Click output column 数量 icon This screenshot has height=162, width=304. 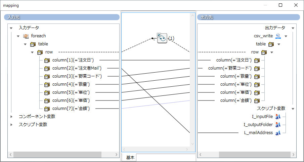coord(257,76)
